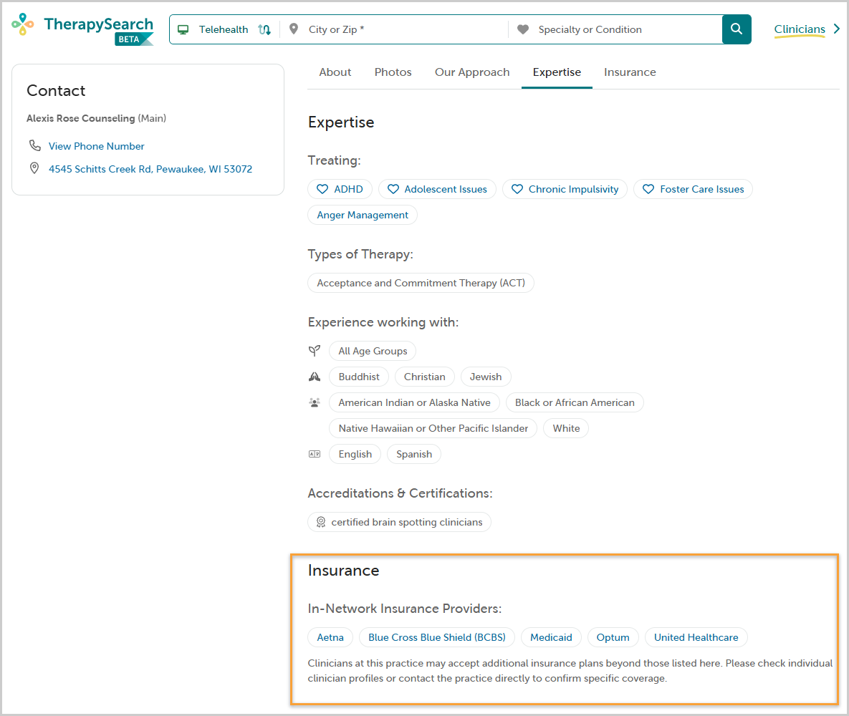Click the praying hands faith icon
This screenshot has width=849, height=716.
[314, 377]
